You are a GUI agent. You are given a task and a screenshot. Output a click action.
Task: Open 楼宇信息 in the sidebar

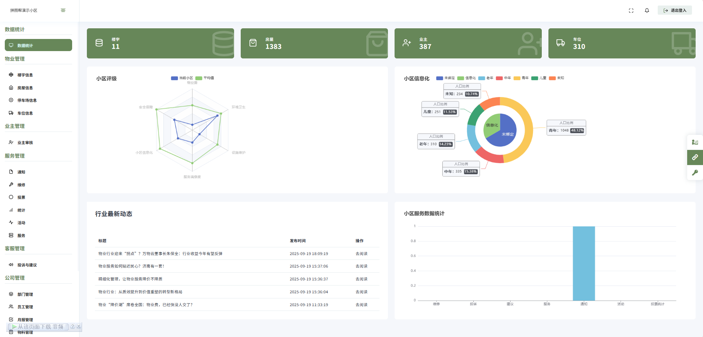(25, 75)
